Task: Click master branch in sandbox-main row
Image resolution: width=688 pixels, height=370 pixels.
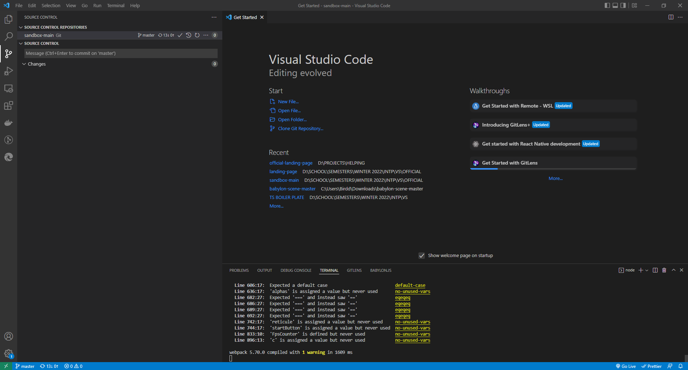Action: pos(146,35)
